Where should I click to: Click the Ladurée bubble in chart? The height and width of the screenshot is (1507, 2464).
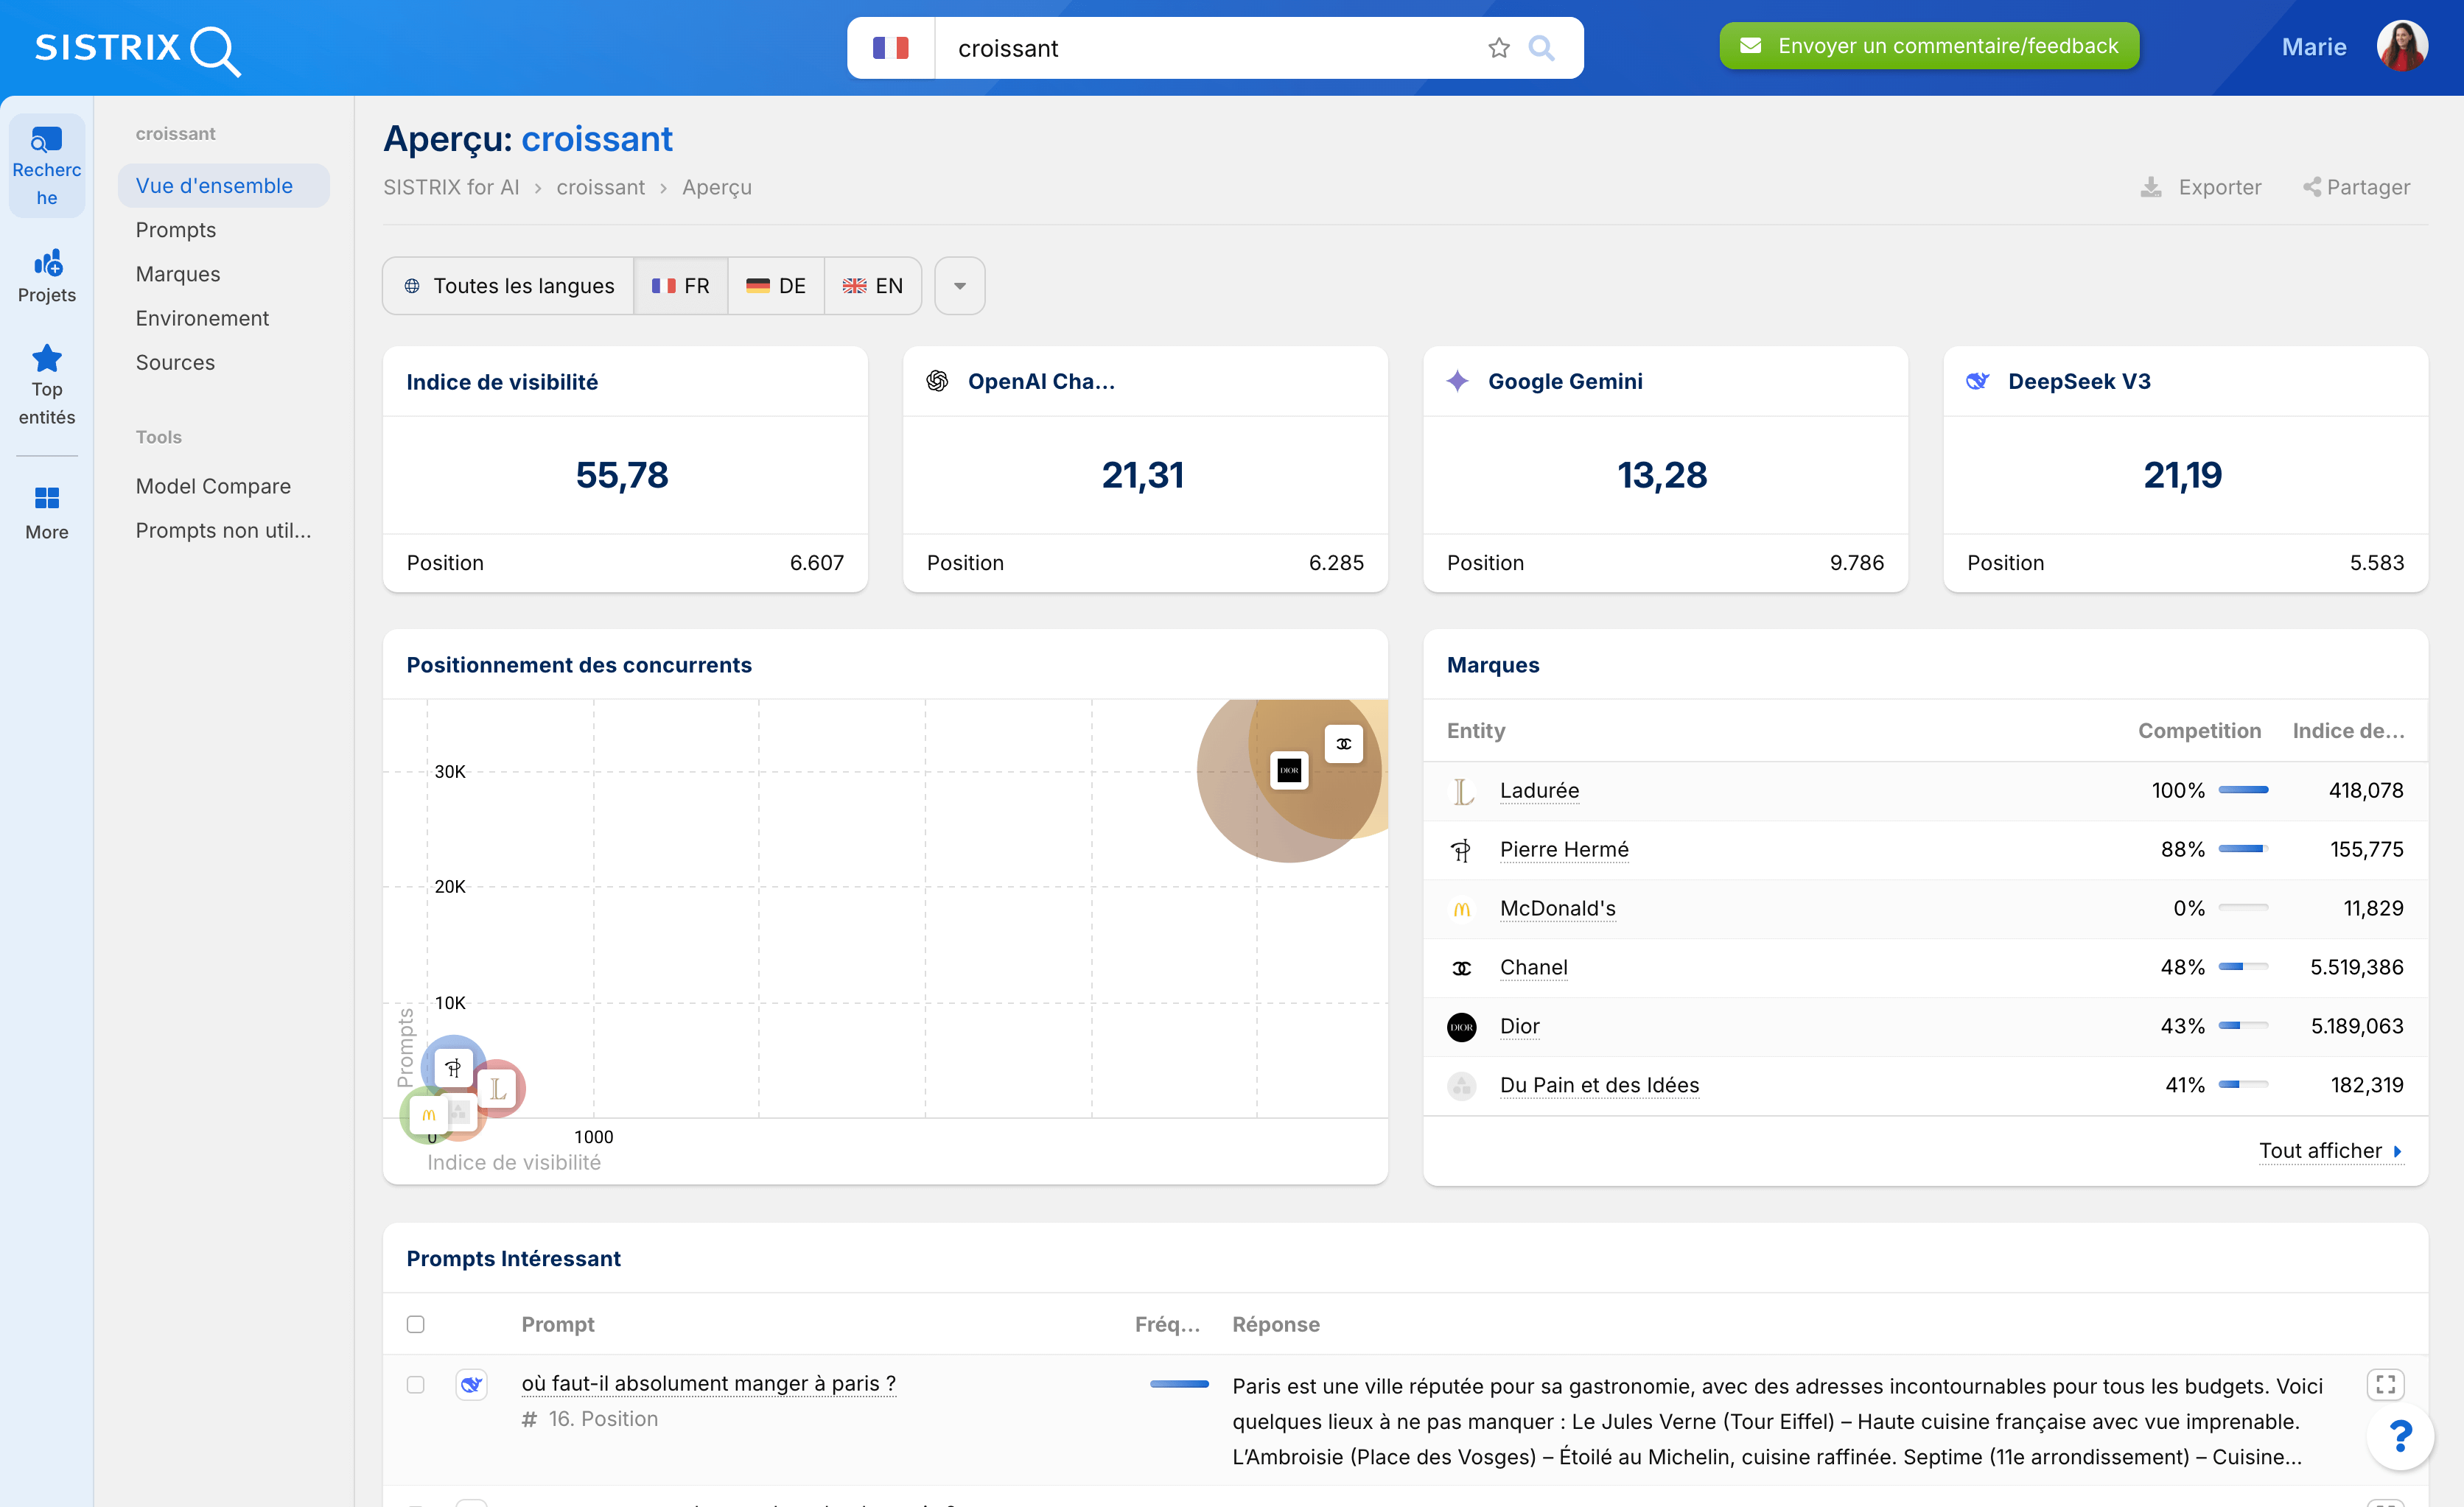497,1089
